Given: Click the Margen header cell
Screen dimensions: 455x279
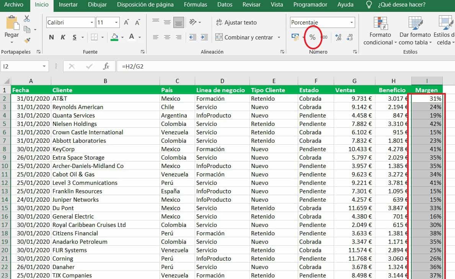Looking at the screenshot, I should [x=427, y=90].
